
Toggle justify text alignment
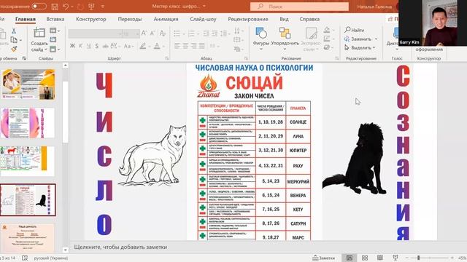[x=202, y=46]
